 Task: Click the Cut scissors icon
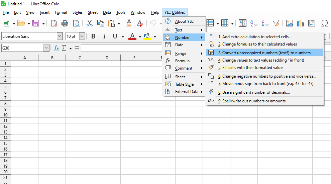[x=89, y=23]
